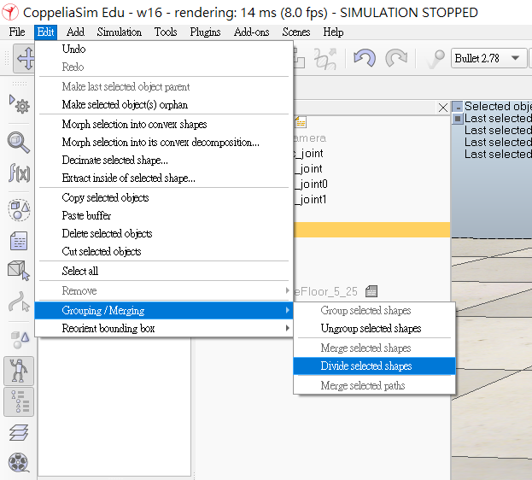Open the scene object properties magnifier icon
Image resolution: width=532 pixels, height=480 pixels.
(19, 143)
